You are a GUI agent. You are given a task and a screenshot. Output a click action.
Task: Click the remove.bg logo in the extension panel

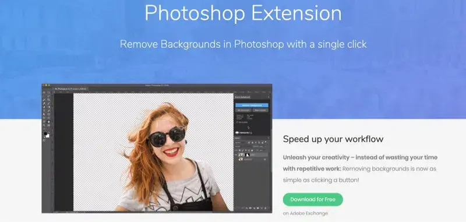click(x=244, y=133)
